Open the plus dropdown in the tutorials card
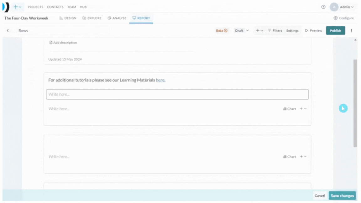 [x=303, y=109]
